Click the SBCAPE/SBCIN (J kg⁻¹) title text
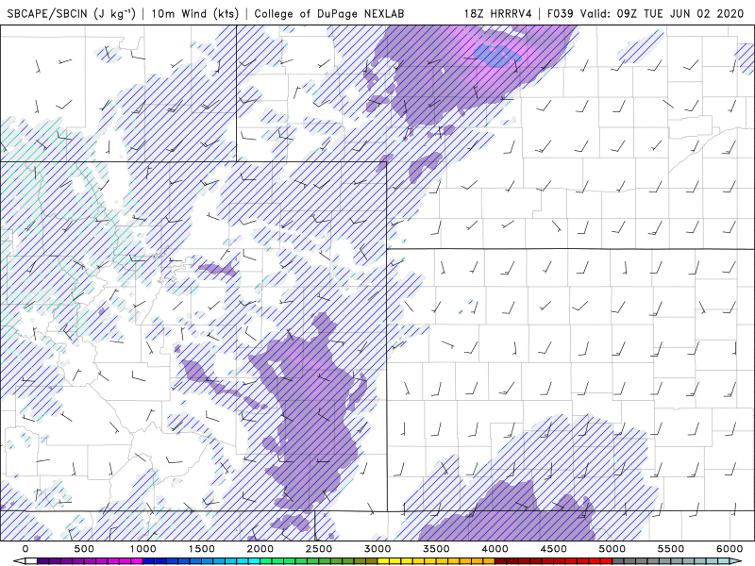The image size is (755, 566). [72, 13]
